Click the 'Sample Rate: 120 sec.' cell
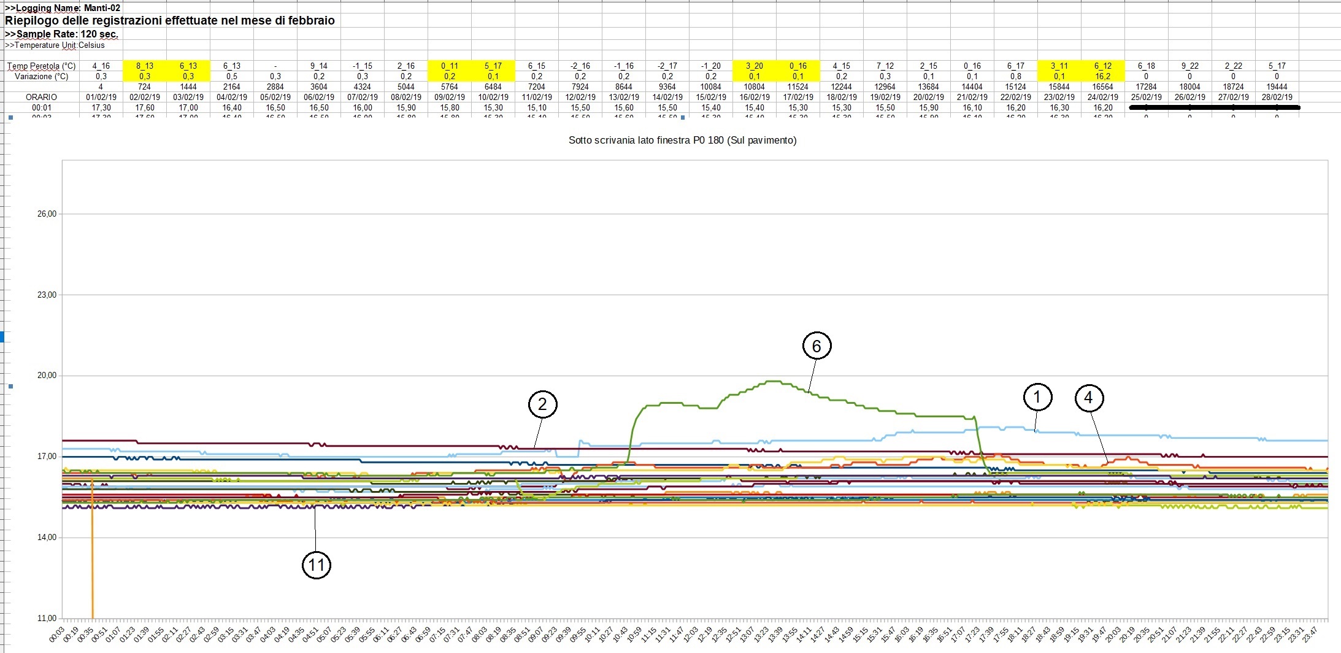The image size is (1341, 653). (x=61, y=34)
